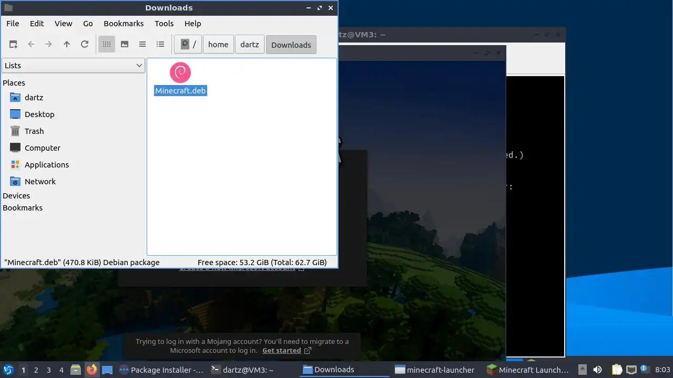Switch to Minecraft Launcher taskbar entry
The width and height of the screenshot is (673, 378).
pos(528,370)
